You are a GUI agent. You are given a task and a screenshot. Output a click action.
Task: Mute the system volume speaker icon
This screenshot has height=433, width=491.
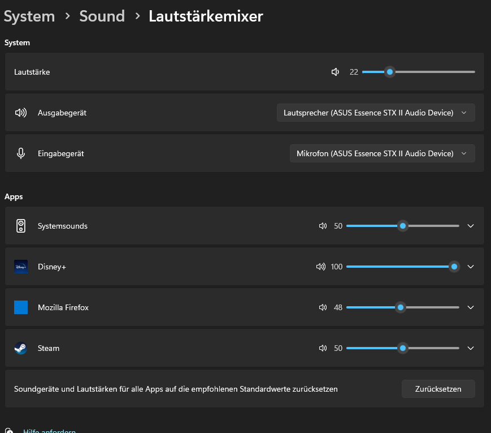click(334, 72)
